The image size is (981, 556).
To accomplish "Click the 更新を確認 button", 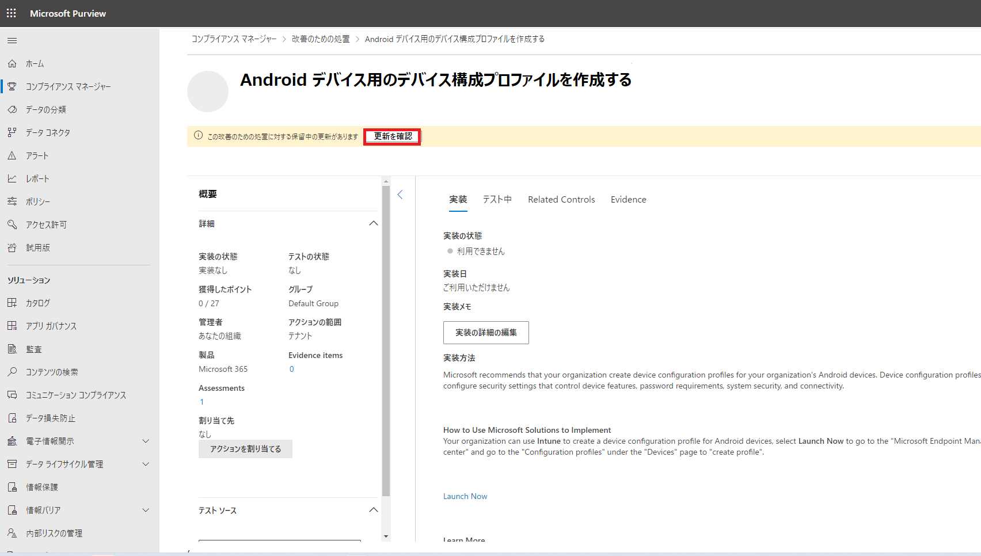I will coord(393,136).
